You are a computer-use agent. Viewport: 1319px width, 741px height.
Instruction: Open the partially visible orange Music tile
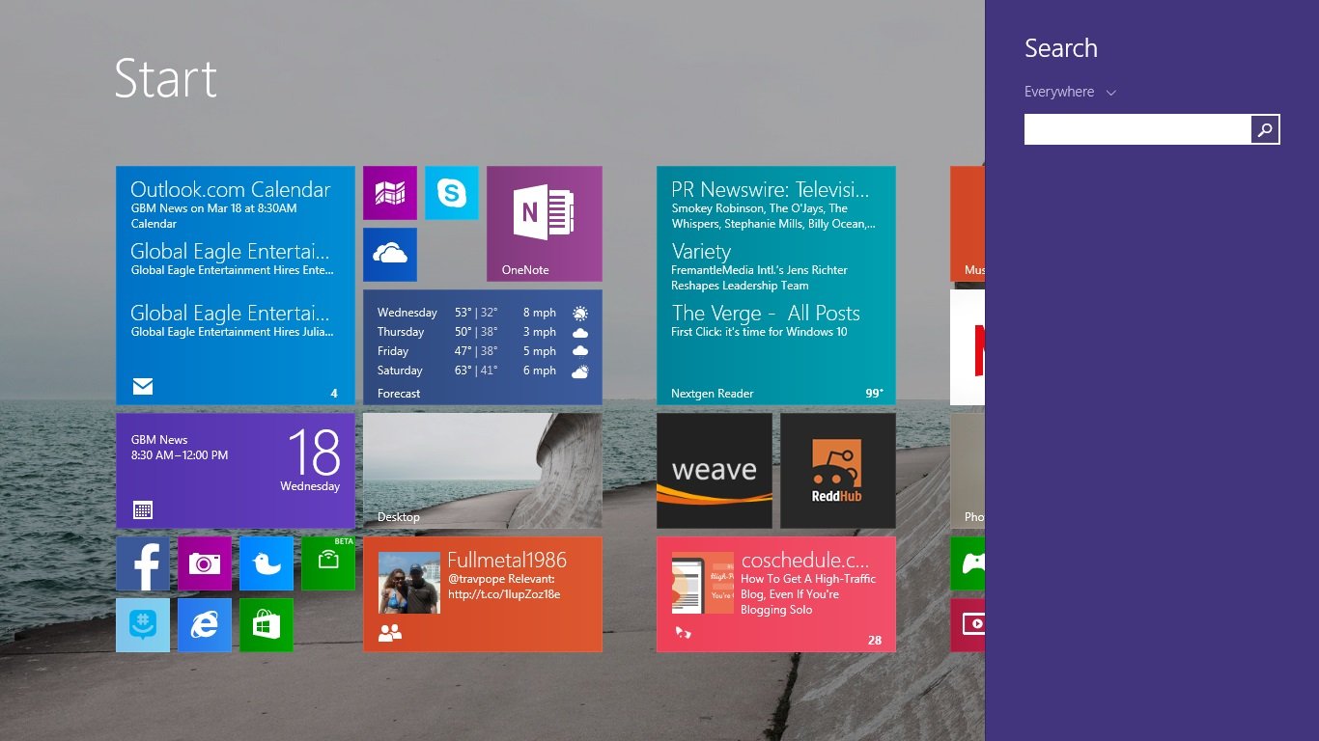968,224
